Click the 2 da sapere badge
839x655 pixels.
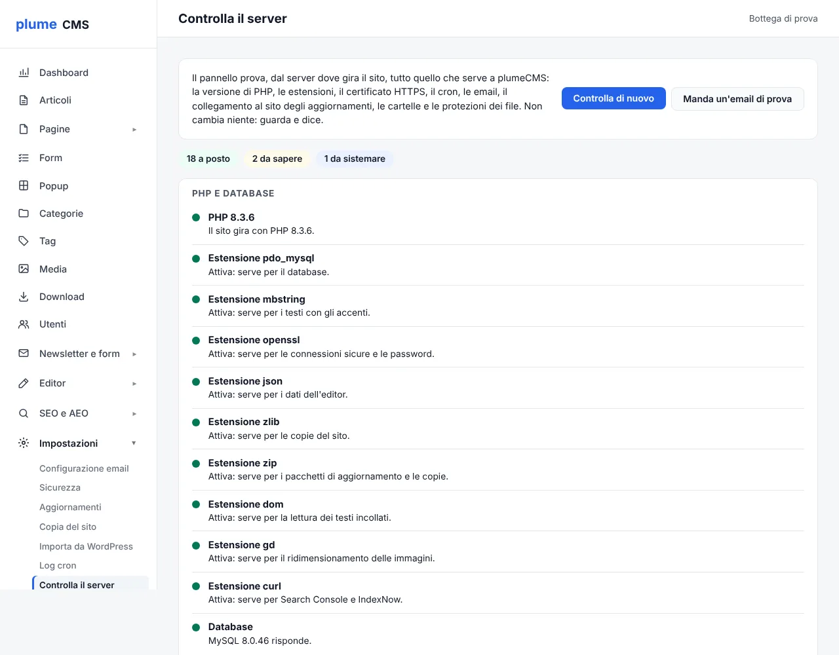(x=277, y=159)
